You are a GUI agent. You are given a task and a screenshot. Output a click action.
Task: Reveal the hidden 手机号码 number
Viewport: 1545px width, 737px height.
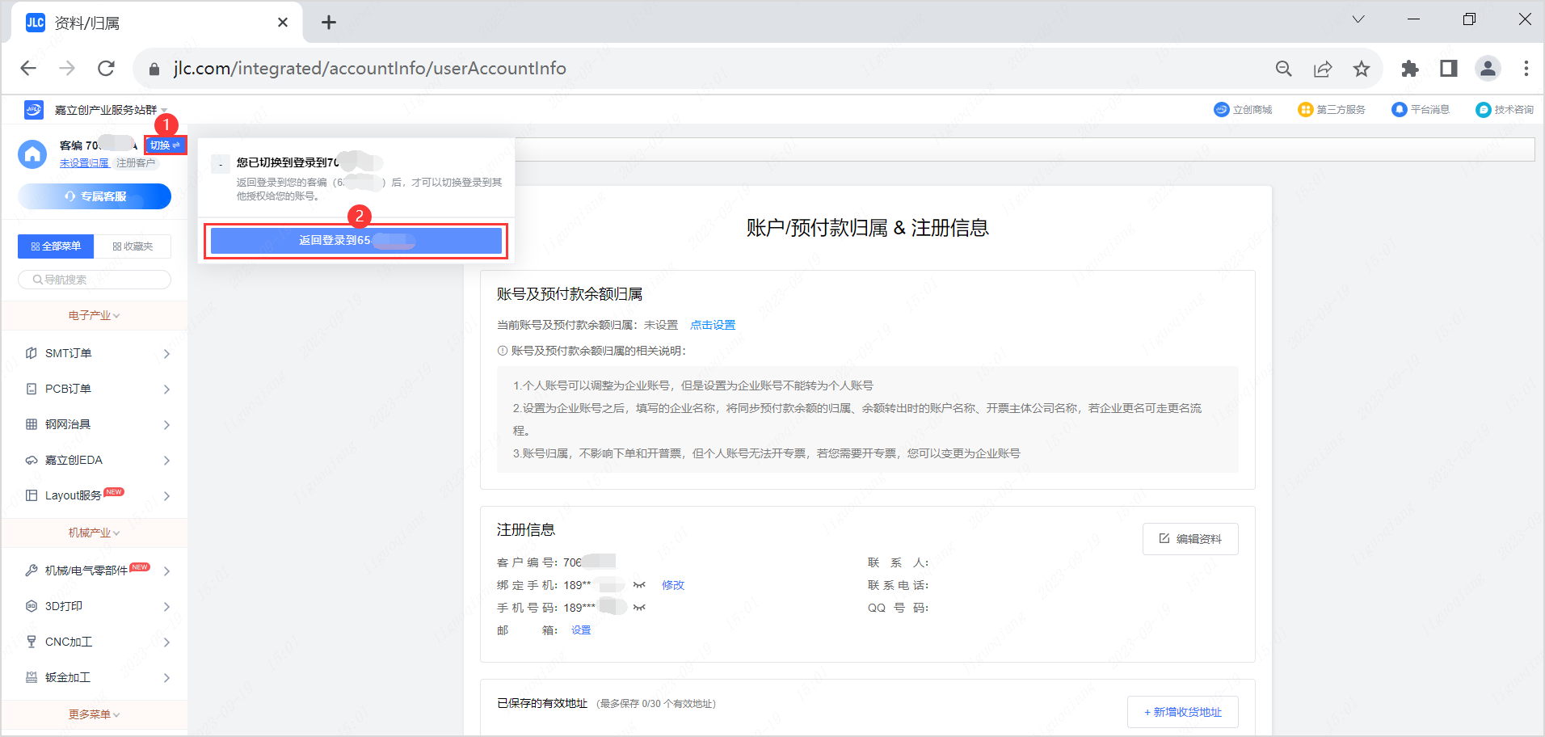[639, 608]
